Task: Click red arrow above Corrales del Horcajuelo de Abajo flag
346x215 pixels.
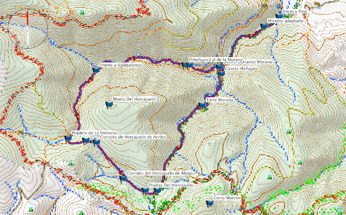Action: pyautogui.click(x=121, y=173)
